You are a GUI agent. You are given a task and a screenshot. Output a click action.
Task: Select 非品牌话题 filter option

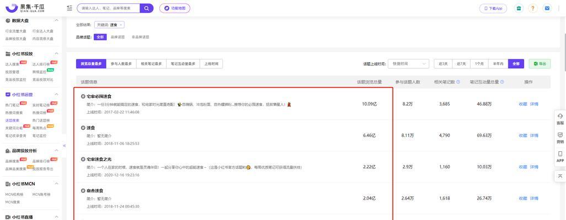pyautogui.click(x=141, y=37)
